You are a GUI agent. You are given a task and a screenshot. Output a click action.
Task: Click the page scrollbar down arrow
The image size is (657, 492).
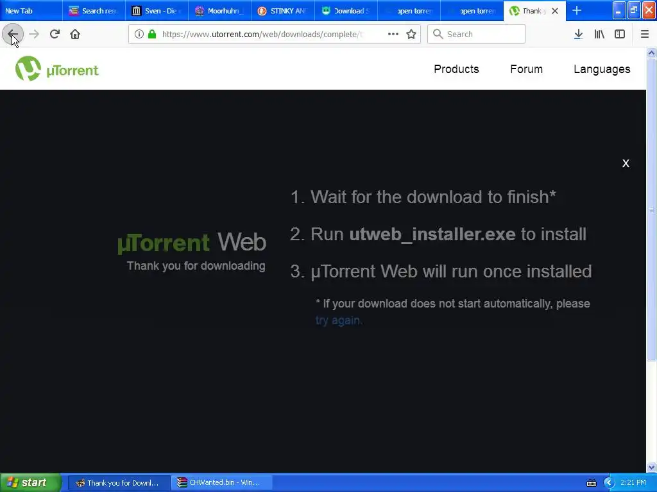tap(651, 467)
